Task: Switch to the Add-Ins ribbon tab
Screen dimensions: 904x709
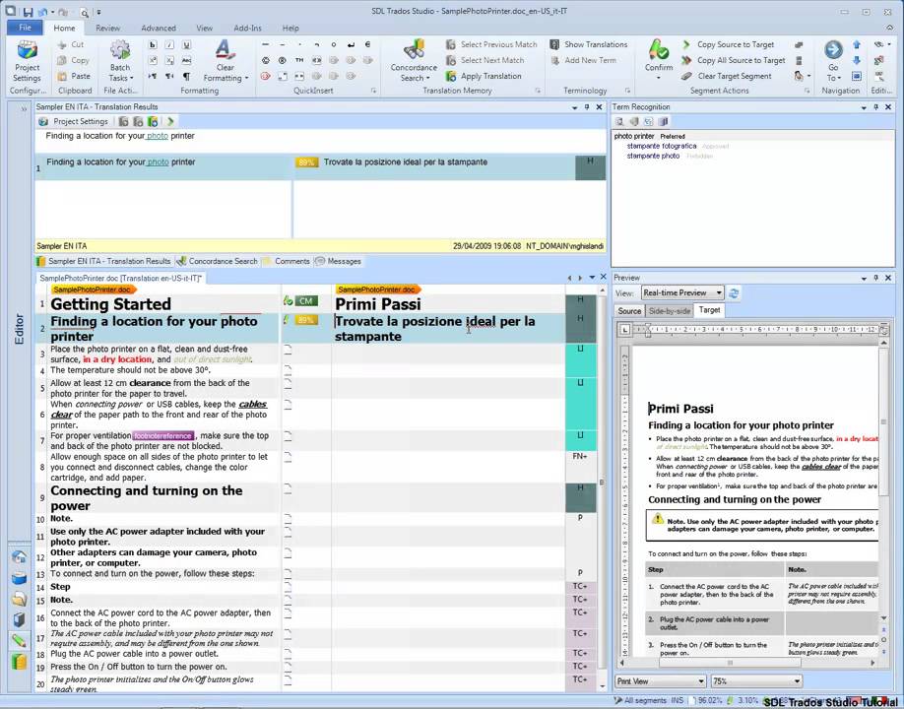Action: click(x=247, y=28)
